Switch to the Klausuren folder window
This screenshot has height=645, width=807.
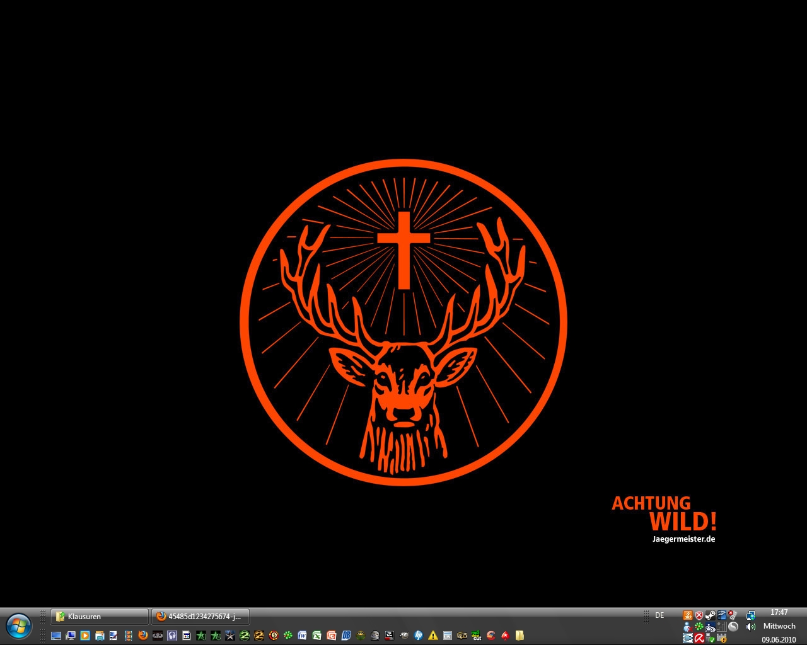(100, 617)
